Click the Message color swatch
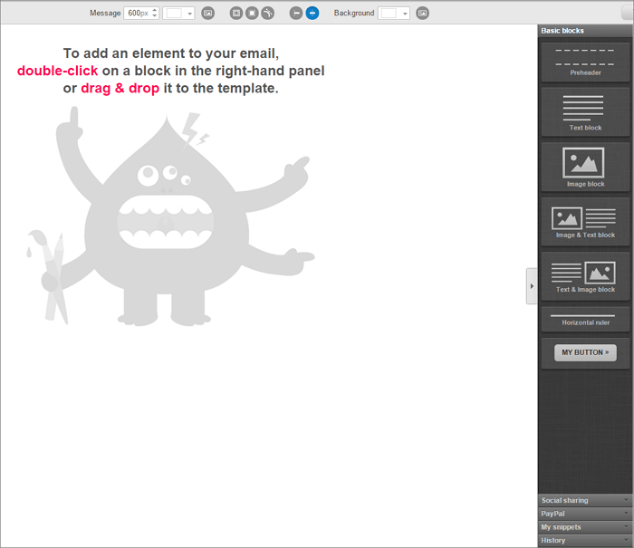The height and width of the screenshot is (548, 634). (x=174, y=14)
